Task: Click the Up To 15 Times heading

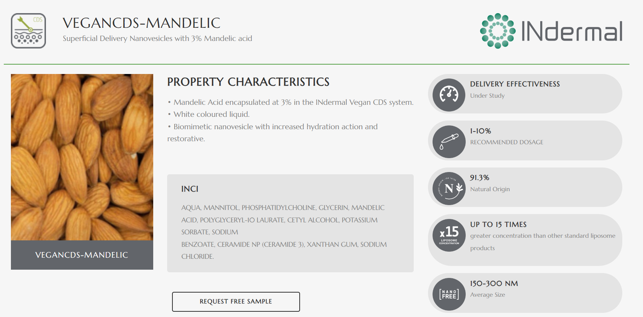Action: click(498, 225)
